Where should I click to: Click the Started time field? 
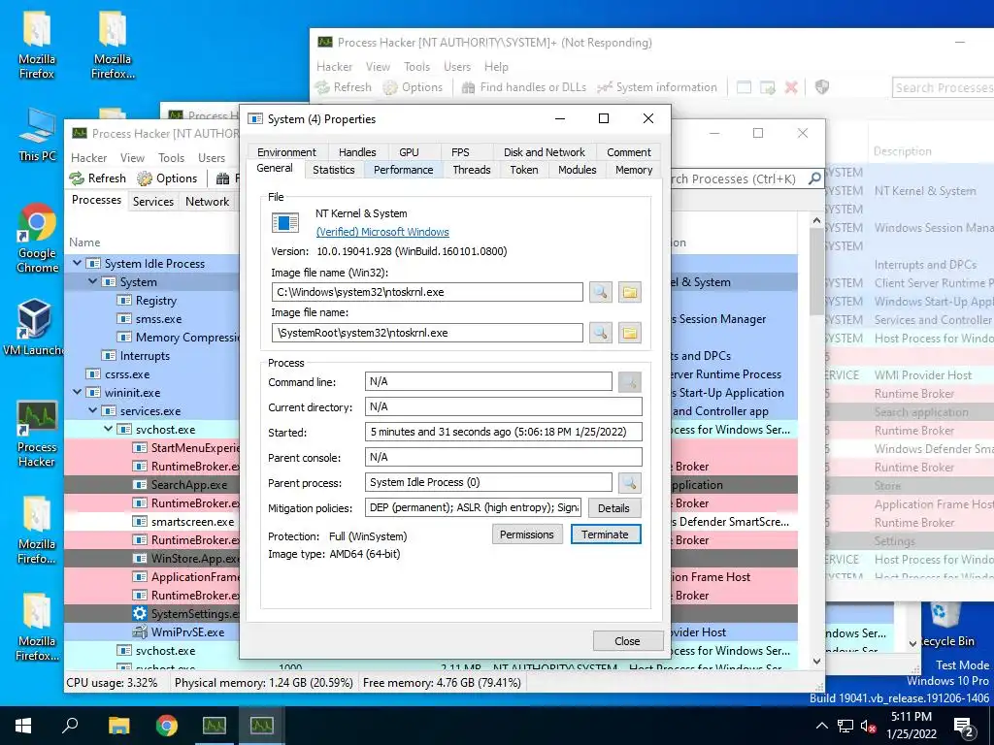click(504, 432)
